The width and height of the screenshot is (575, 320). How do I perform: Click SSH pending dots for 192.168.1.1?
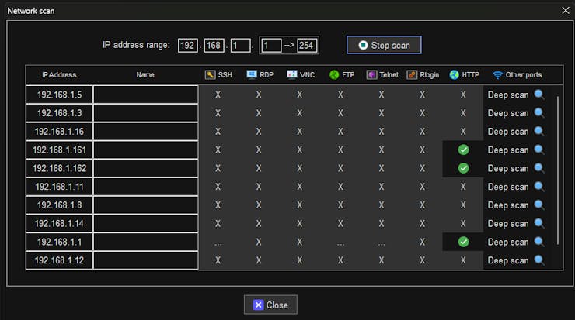click(x=218, y=244)
